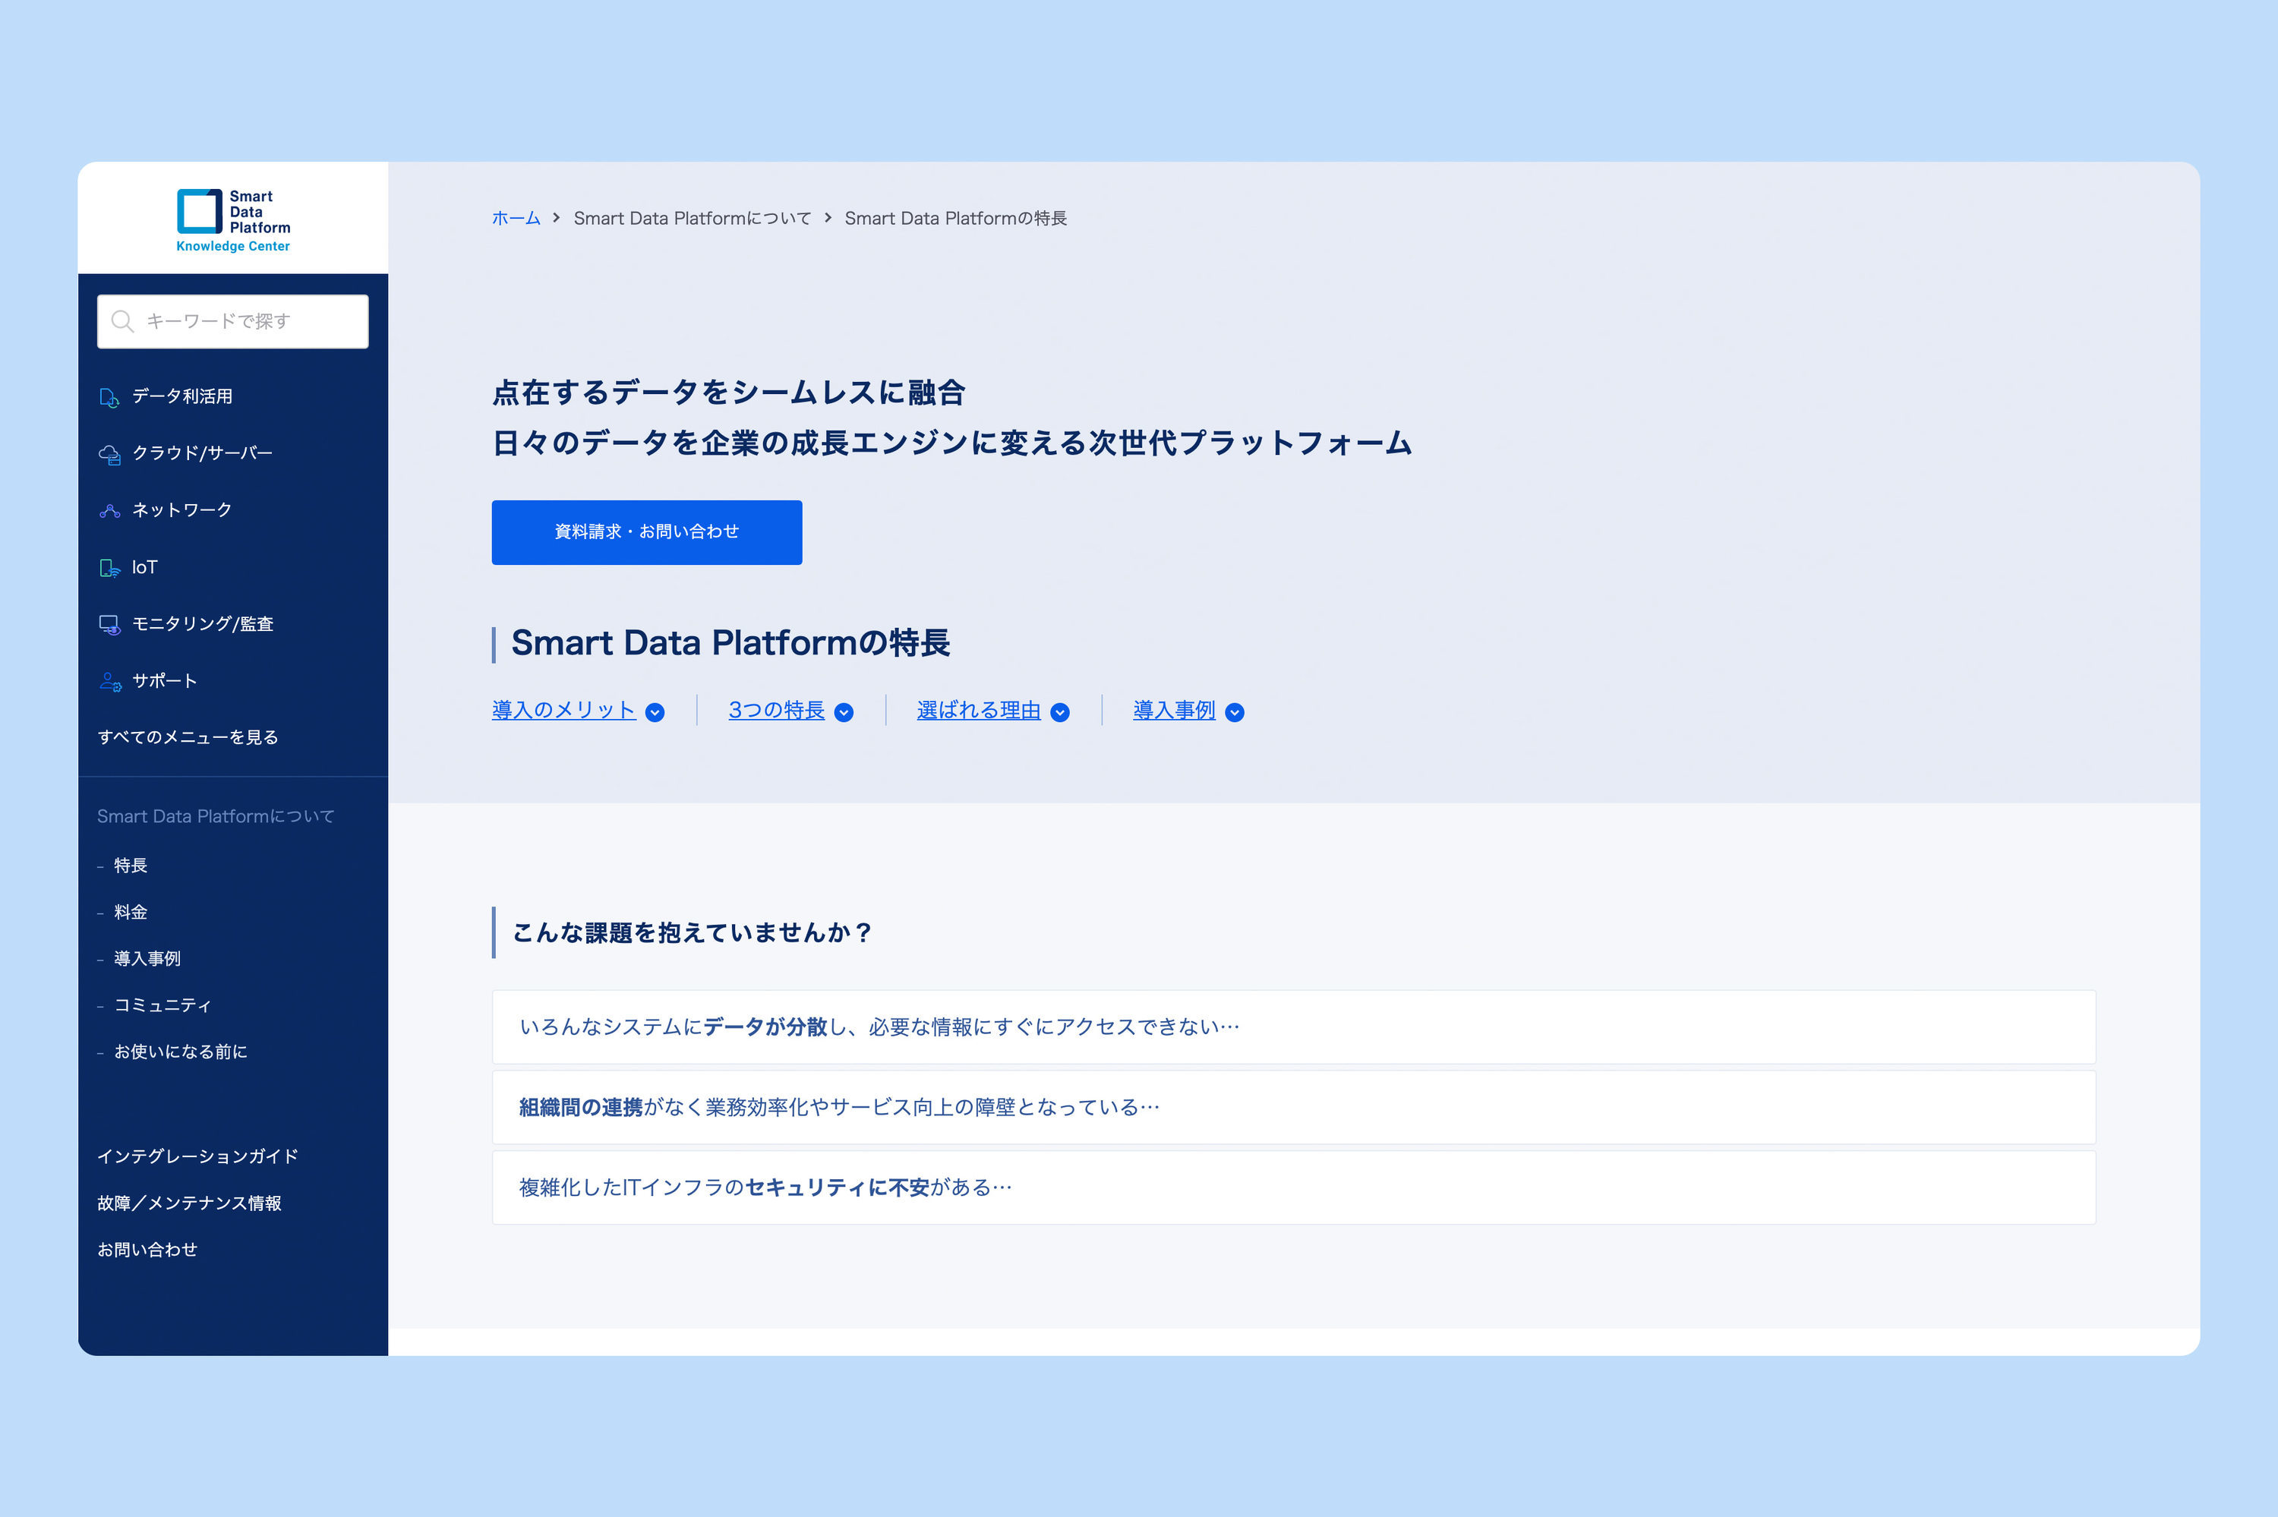Click the サポート person icon

(109, 682)
